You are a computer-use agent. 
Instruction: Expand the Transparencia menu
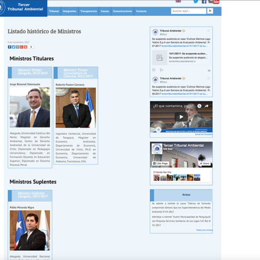[88, 11]
